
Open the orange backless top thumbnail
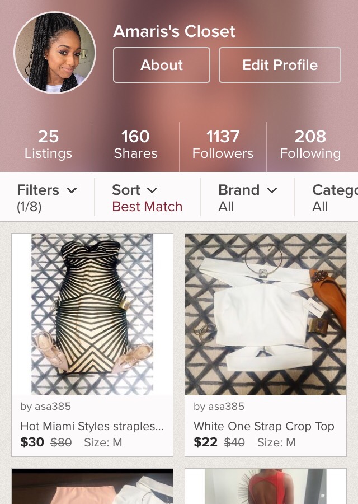click(x=266, y=486)
